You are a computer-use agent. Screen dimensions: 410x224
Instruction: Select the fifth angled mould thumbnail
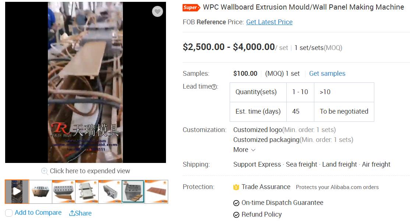[110, 192]
